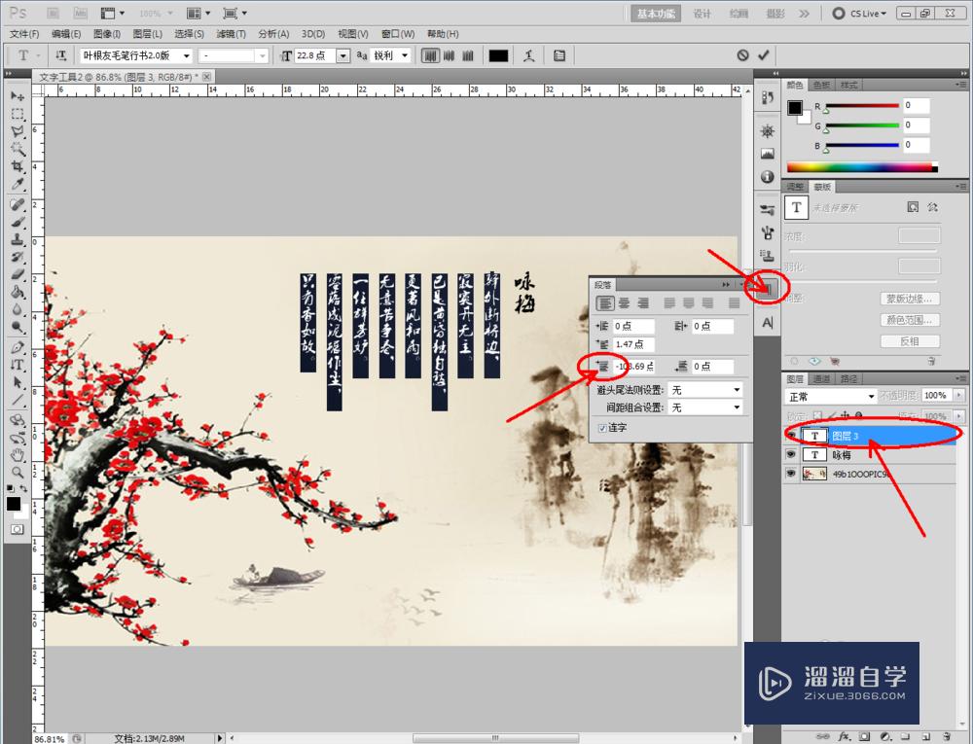Open the font family dropdown
The image size is (973, 744).
click(x=186, y=55)
